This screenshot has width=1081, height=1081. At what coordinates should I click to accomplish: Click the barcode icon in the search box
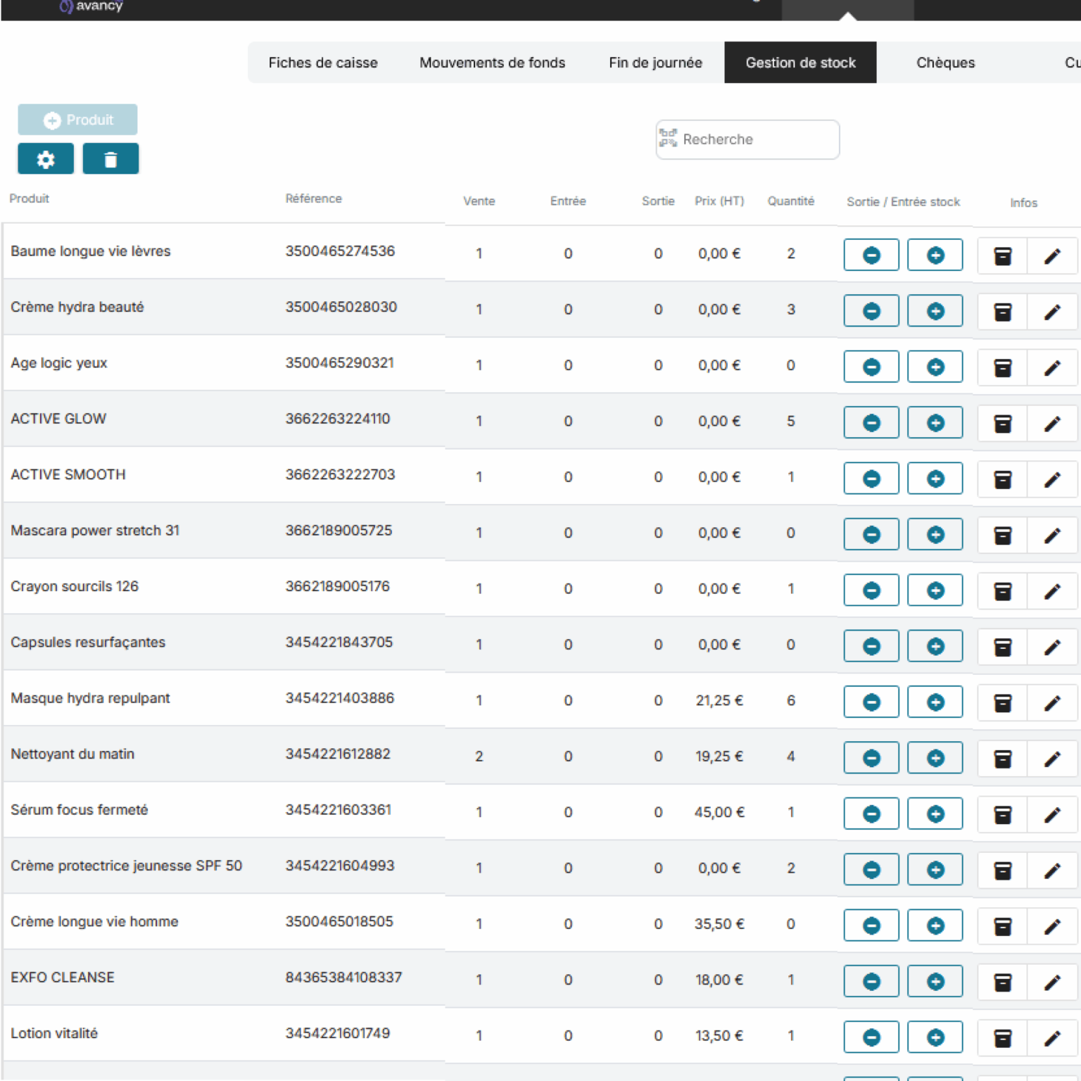coord(667,139)
